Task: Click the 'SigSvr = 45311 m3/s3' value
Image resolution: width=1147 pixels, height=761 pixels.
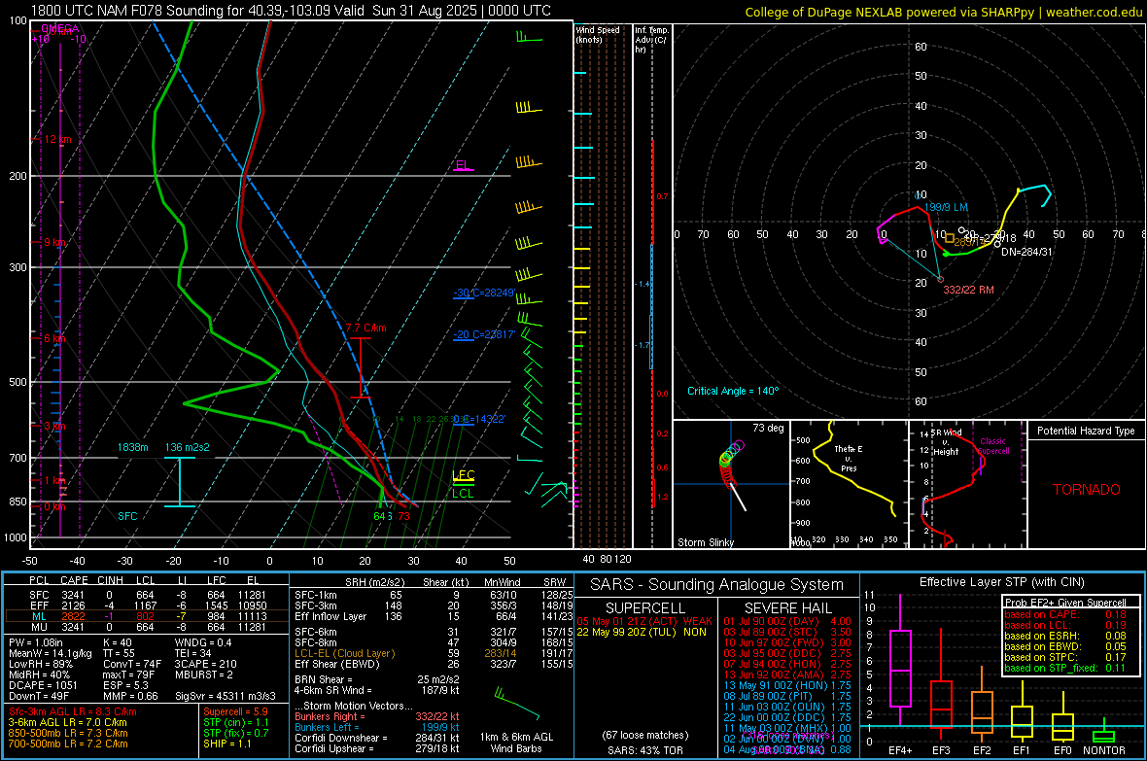Action: (x=226, y=696)
